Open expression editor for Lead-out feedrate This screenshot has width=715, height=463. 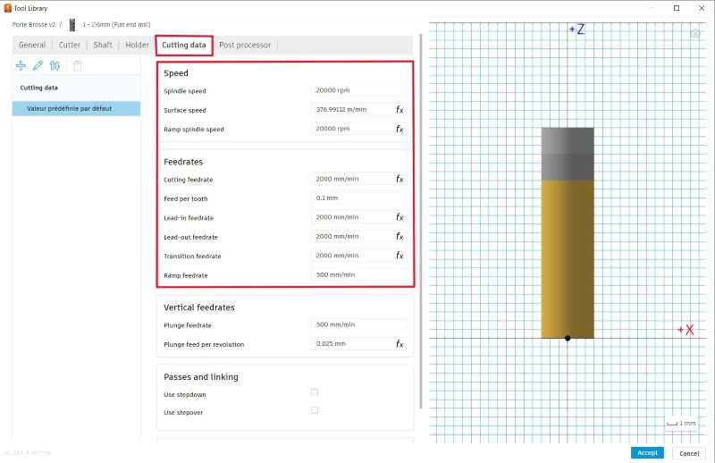click(400, 237)
